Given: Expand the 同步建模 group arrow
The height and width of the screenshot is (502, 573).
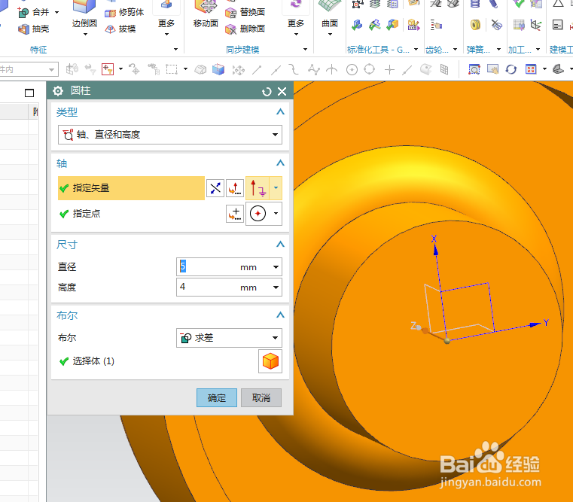Looking at the screenshot, I should 305,50.
